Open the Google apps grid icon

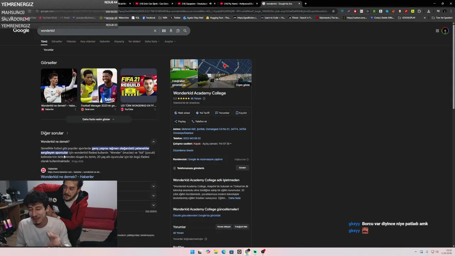[x=437, y=31]
